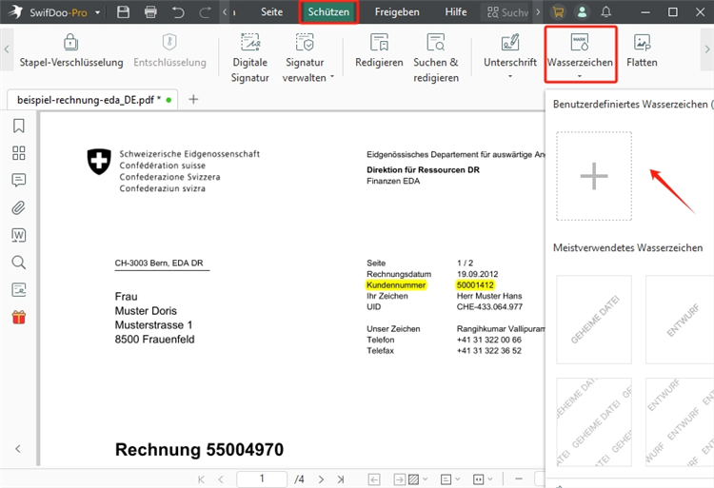The height and width of the screenshot is (488, 714).
Task: Go to the next page
Action: [321, 479]
